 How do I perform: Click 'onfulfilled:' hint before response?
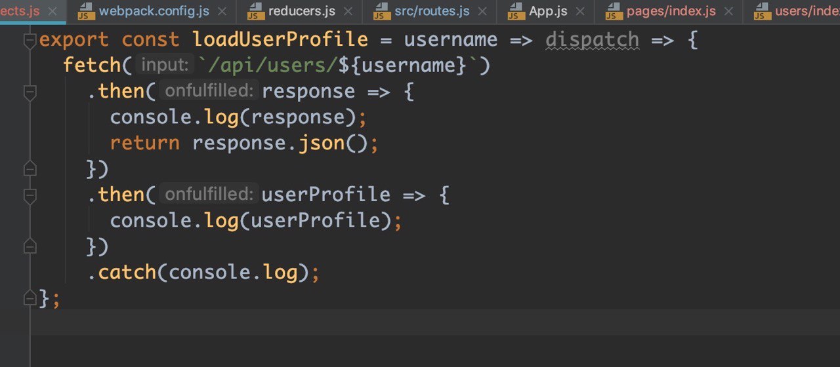point(209,90)
